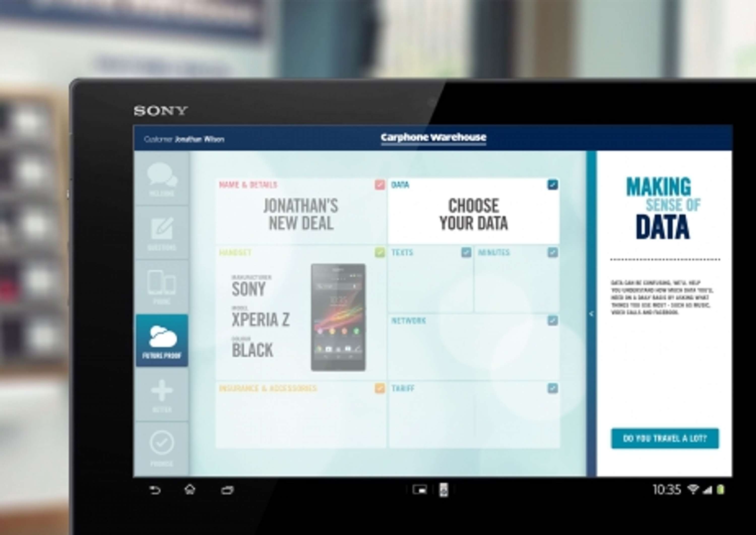
Task: Click the 'TEXTS' tile label
Action: (402, 253)
